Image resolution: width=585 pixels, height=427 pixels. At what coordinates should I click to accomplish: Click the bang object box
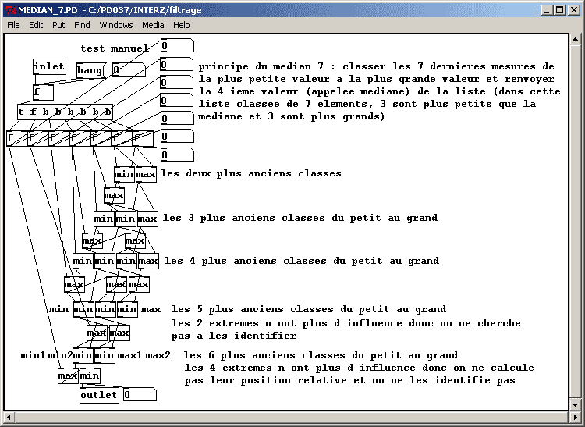[90, 71]
